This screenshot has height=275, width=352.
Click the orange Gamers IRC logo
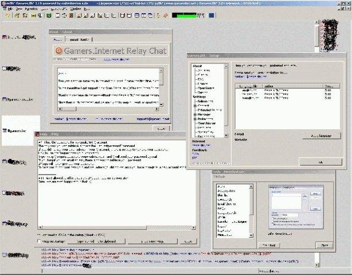(59, 51)
